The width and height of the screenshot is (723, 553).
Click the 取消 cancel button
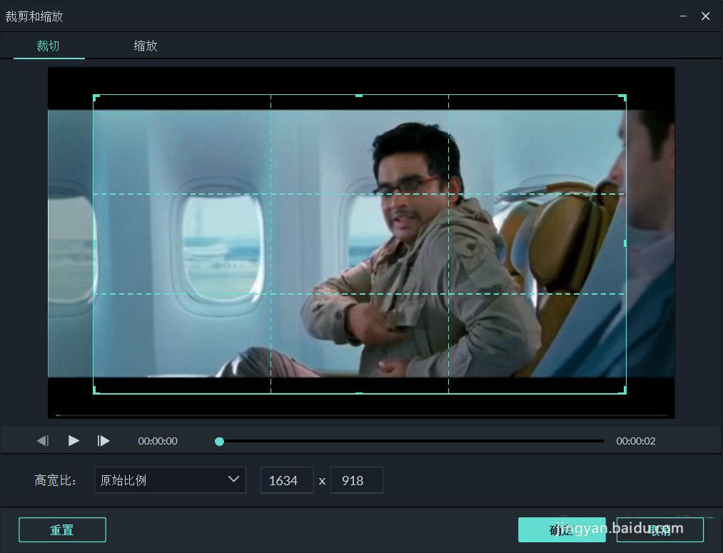tap(659, 530)
